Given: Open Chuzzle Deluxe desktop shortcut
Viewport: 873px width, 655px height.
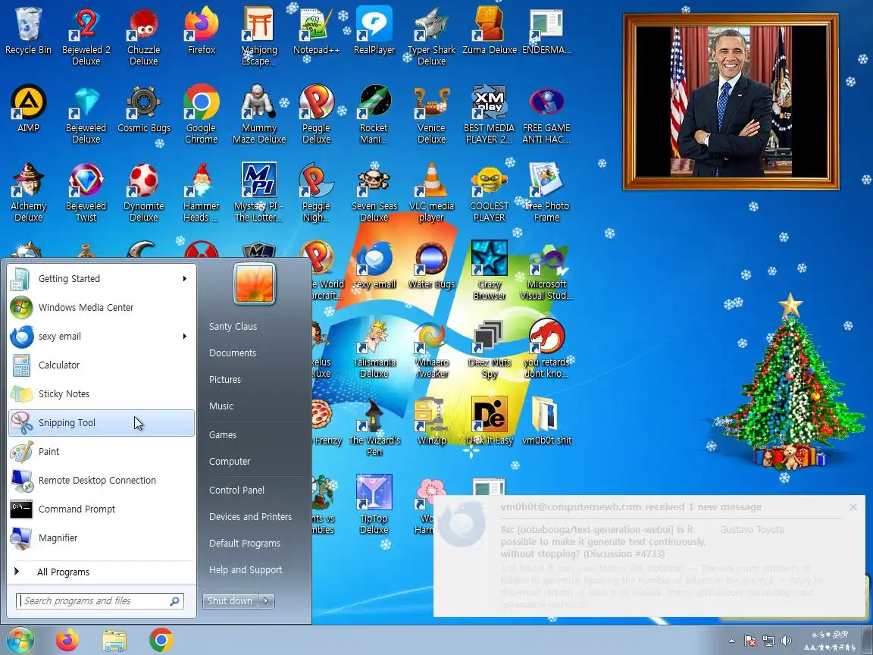Looking at the screenshot, I should [144, 36].
